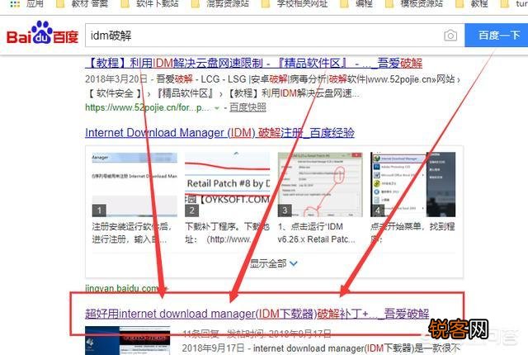528x355 pixels.
Task: Open the Retail Patch #8 step 2 thumbnail
Action: [x=228, y=185]
